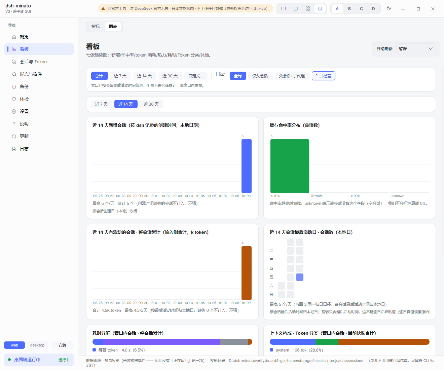This screenshot has height=370, width=444.
Task: Go to 备份 backup page
Action: [x=39, y=86]
